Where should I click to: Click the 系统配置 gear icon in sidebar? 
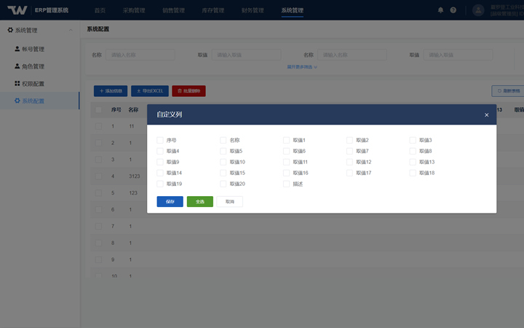coord(17,101)
